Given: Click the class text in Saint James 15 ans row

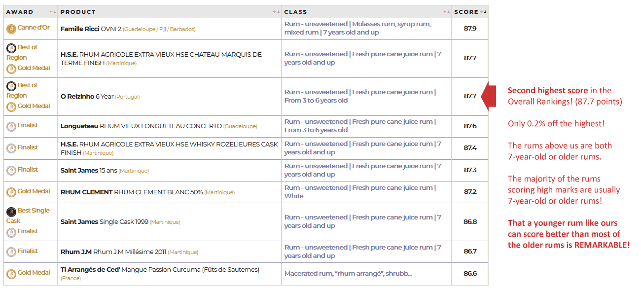Looking at the screenshot, I should (363, 170).
